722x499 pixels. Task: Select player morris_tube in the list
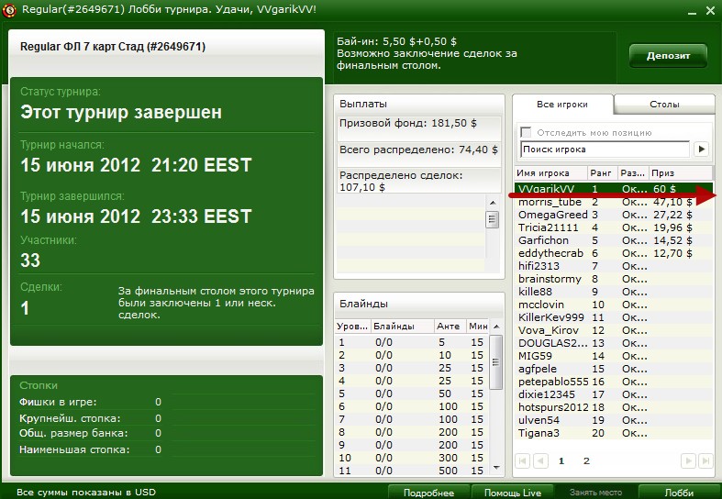tap(614, 202)
